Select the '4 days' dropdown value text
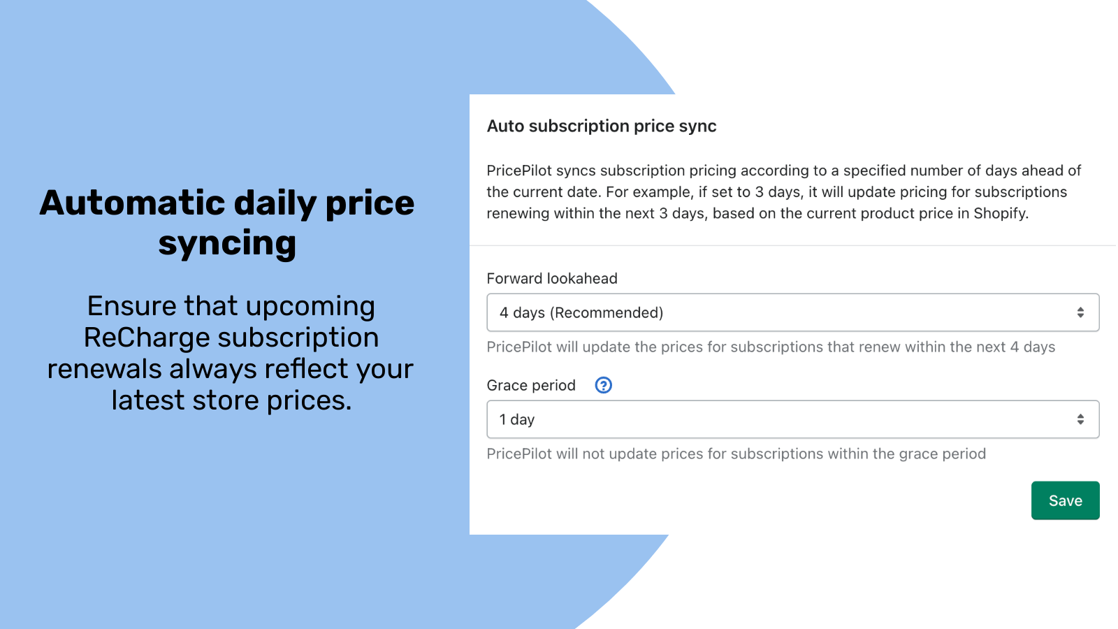1118x629 pixels. [581, 312]
